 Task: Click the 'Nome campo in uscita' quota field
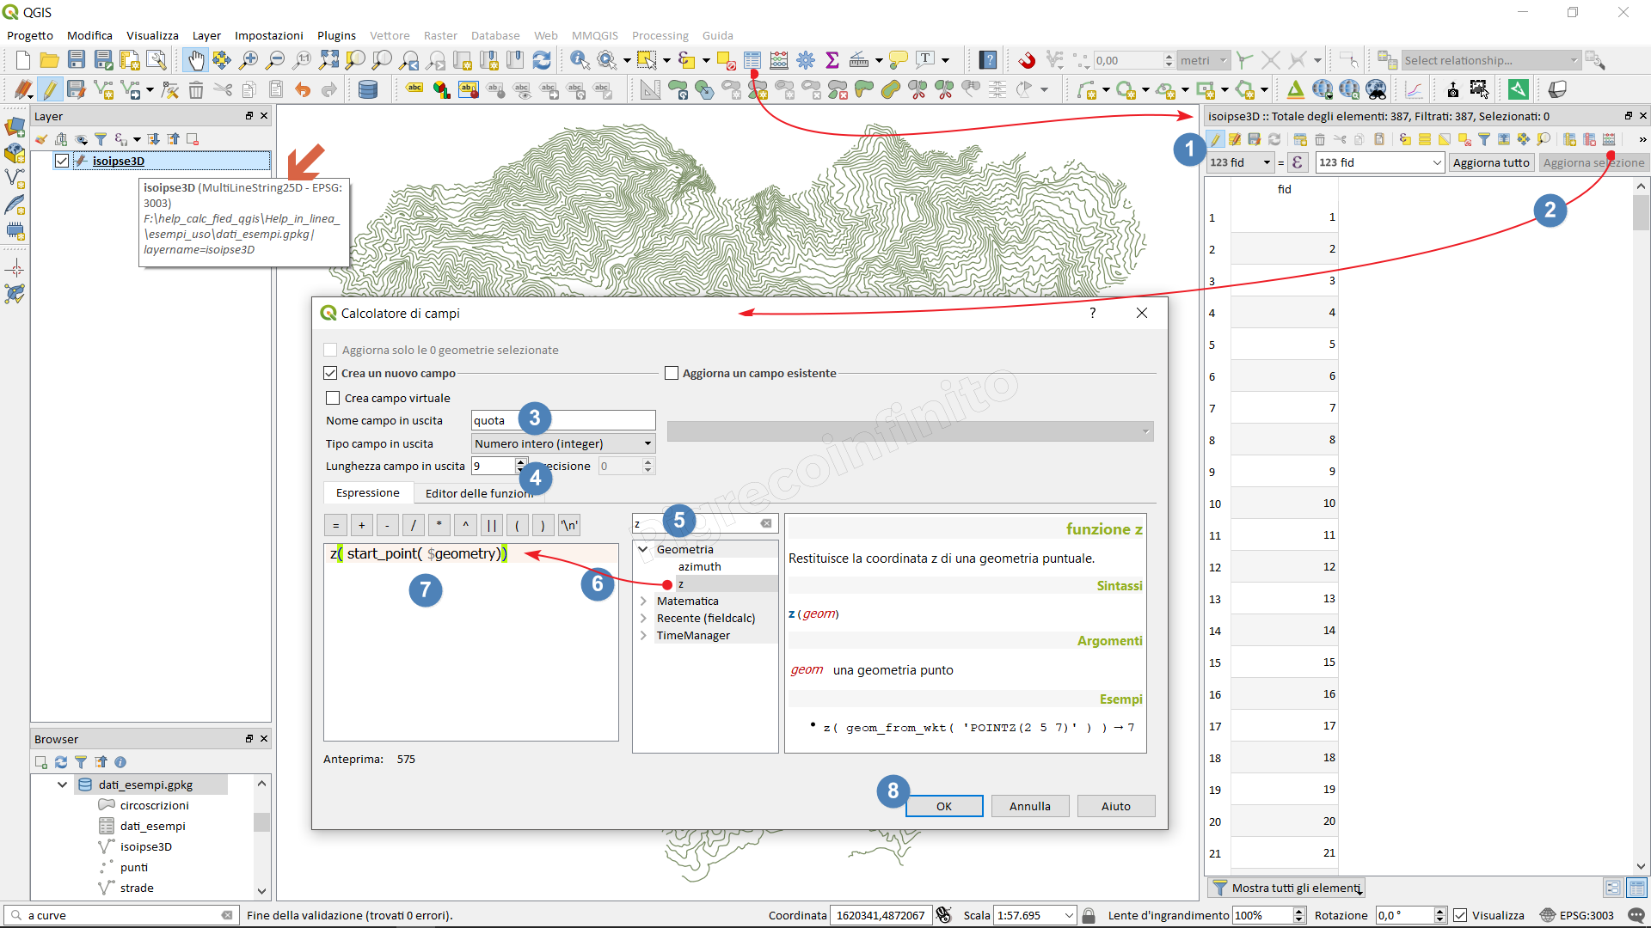[x=563, y=420]
